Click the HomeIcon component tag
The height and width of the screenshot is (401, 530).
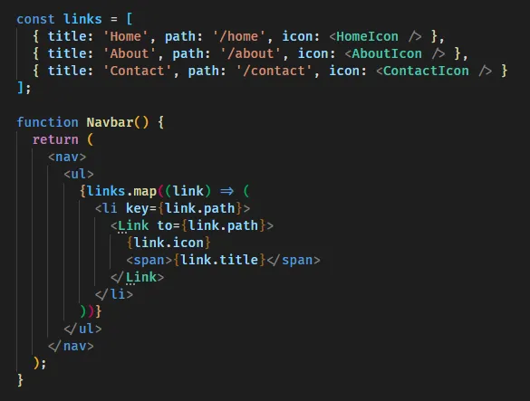[375, 36]
